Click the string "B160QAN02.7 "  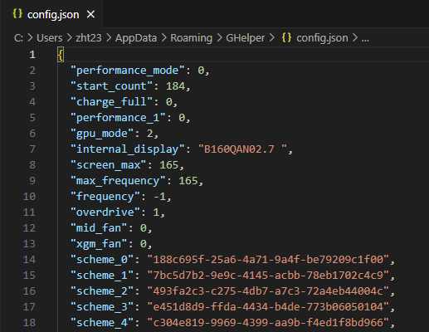point(242,149)
